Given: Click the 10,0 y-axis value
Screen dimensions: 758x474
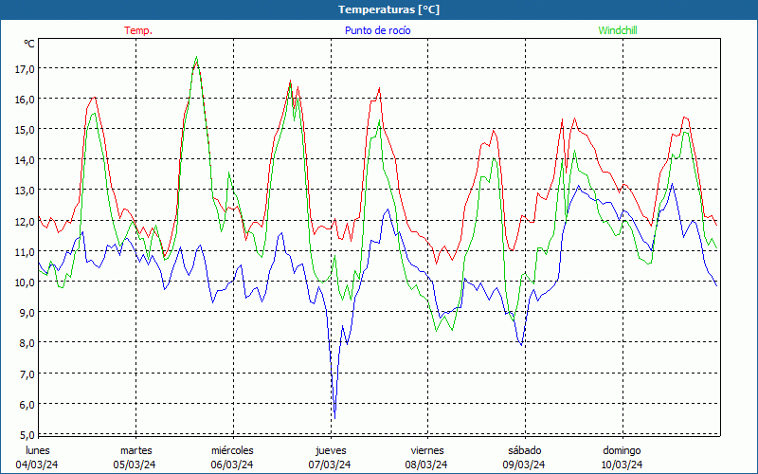Looking at the screenshot, I should 25,283.
